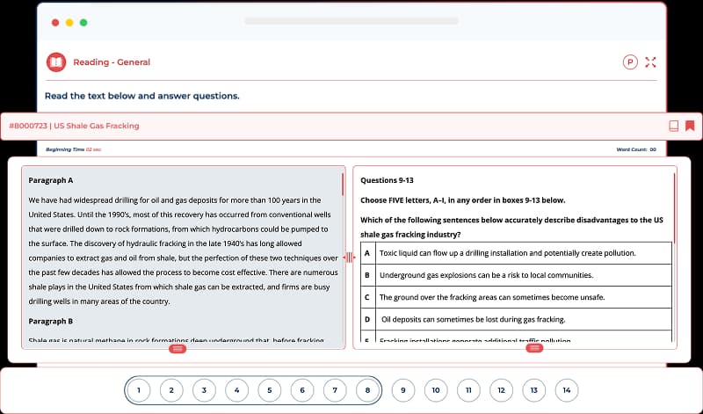Switch to question 11
Image resolution: width=703 pixels, height=414 pixels.
point(468,389)
